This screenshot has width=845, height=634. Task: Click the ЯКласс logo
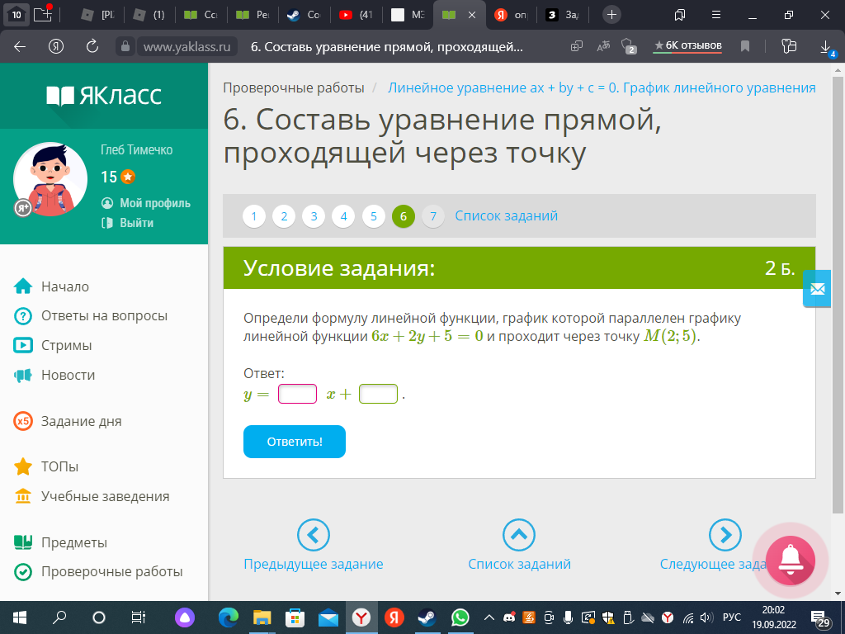coord(104,96)
